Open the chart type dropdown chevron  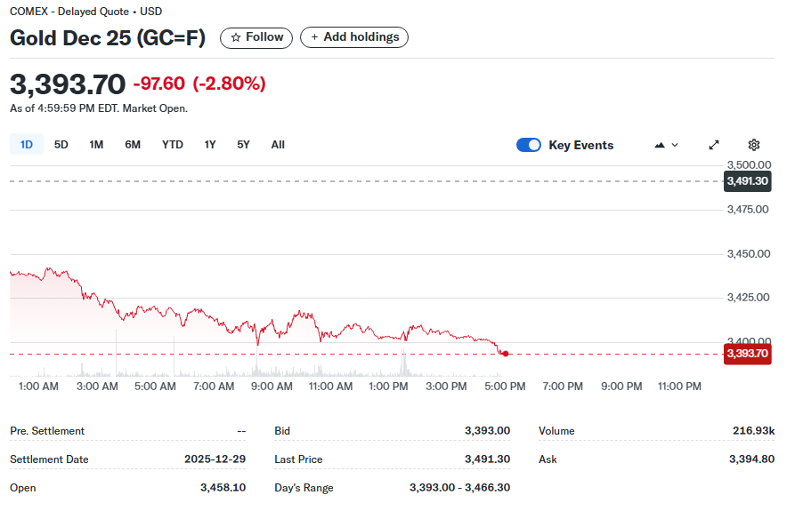(675, 145)
